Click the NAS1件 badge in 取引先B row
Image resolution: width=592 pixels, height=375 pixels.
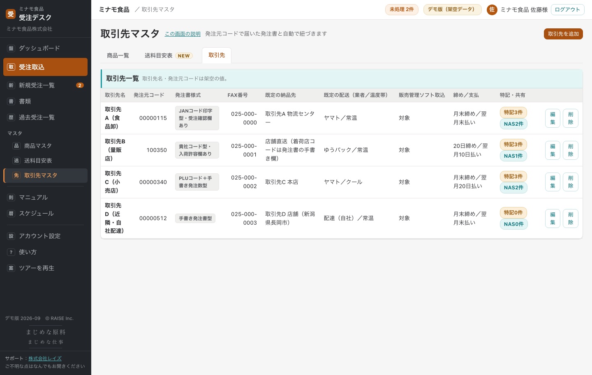513,156
